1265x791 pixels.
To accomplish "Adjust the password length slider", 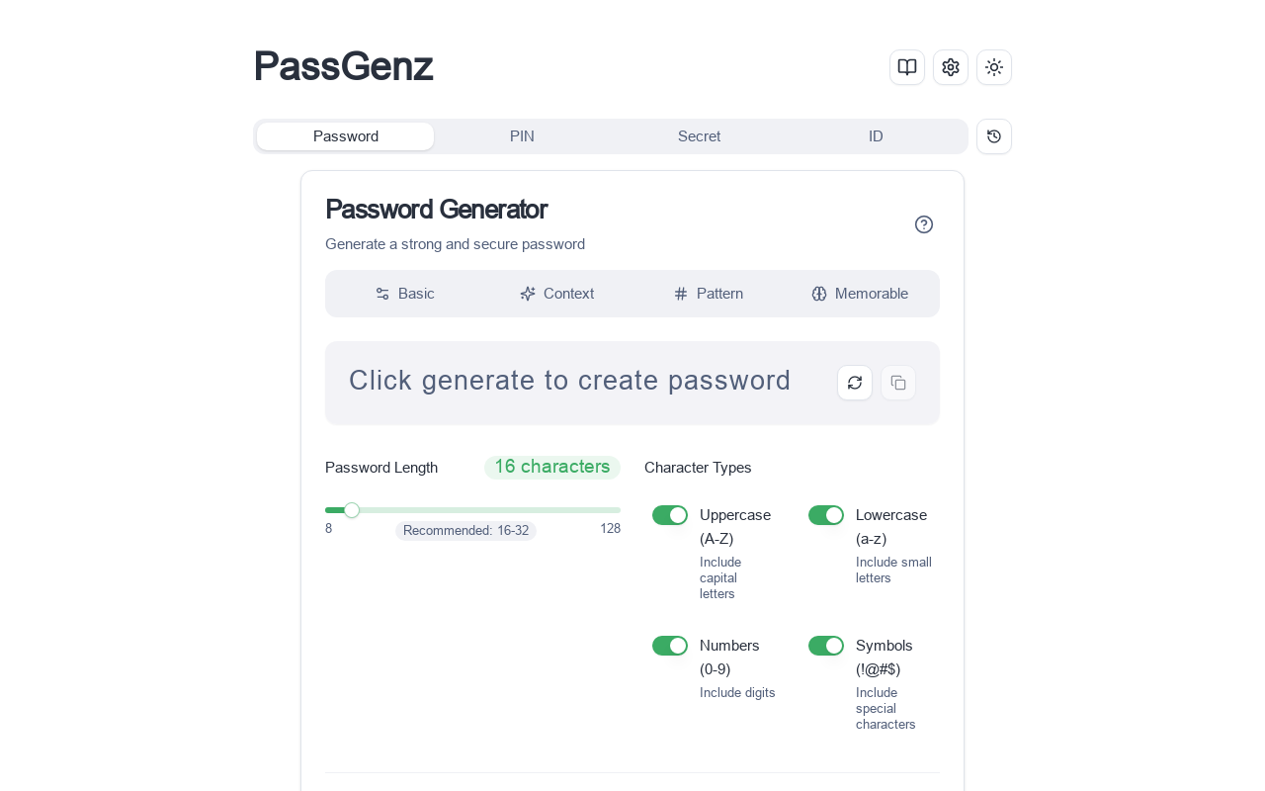I will pyautogui.click(x=352, y=510).
